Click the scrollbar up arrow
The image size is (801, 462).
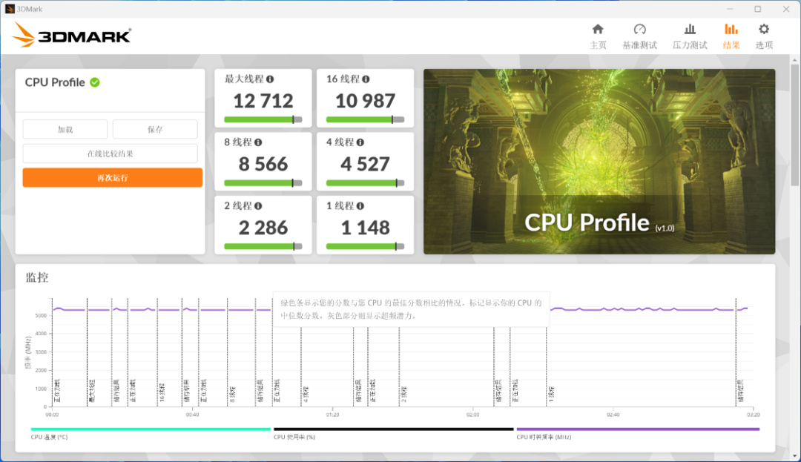coord(794,60)
